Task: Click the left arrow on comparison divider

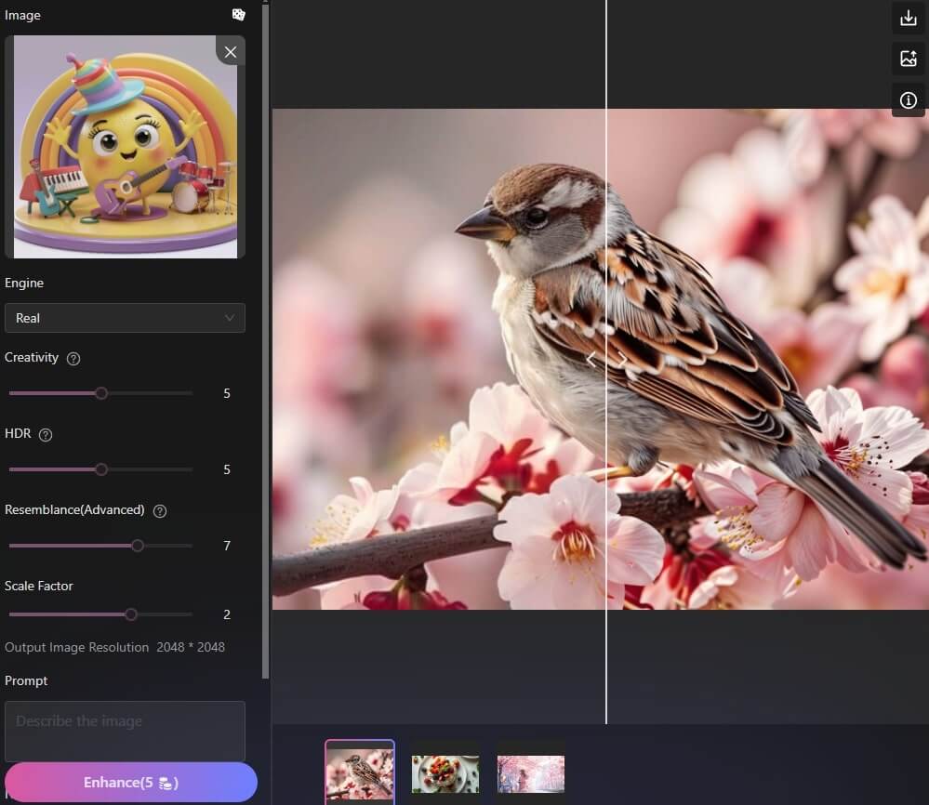Action: pos(591,359)
